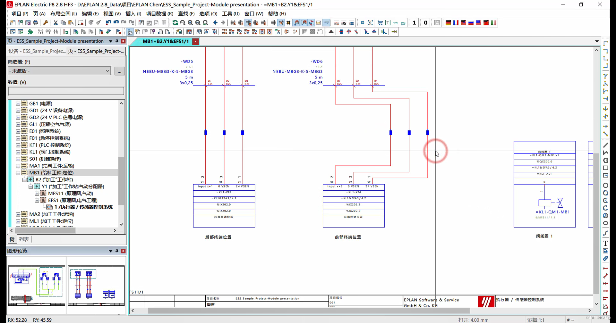
Task: Open the 插入 (I) menu
Action: click(133, 14)
